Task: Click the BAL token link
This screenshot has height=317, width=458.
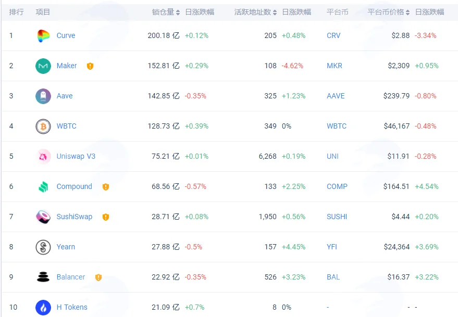Action: pos(333,277)
